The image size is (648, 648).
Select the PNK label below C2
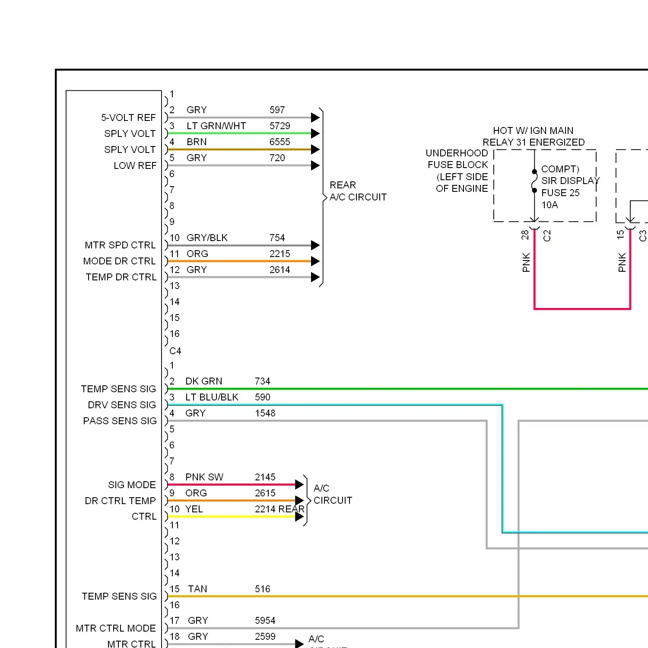click(x=526, y=263)
